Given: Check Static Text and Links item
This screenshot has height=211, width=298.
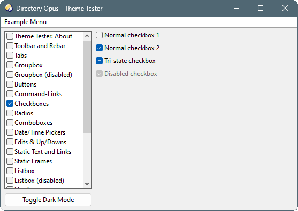Looking at the screenshot, I should coord(10,151).
